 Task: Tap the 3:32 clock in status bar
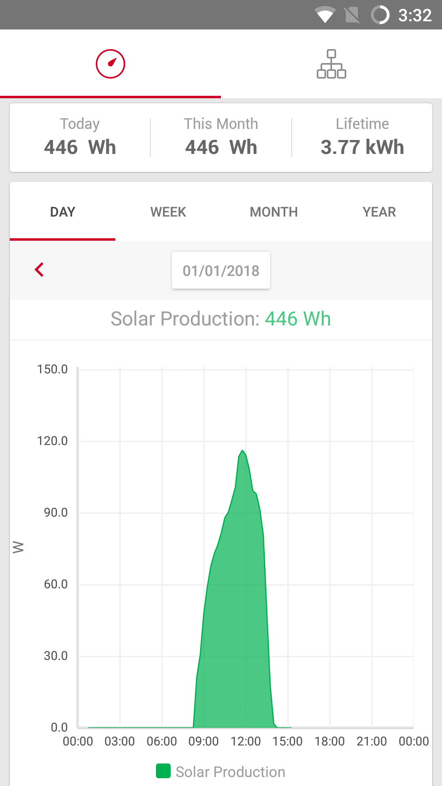[x=415, y=15]
